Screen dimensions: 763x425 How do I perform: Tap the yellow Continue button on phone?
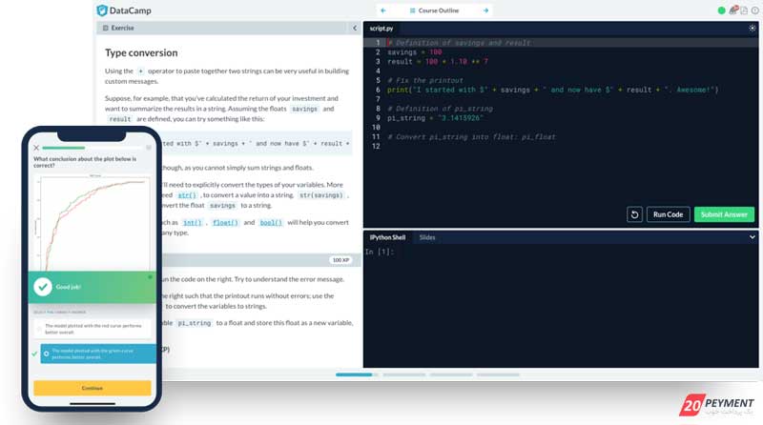[x=93, y=388]
